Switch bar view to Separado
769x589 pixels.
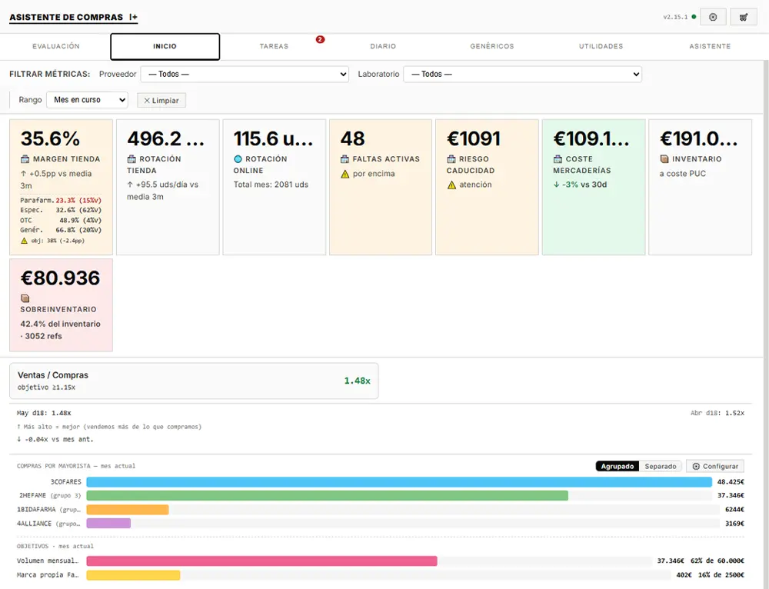coord(660,466)
